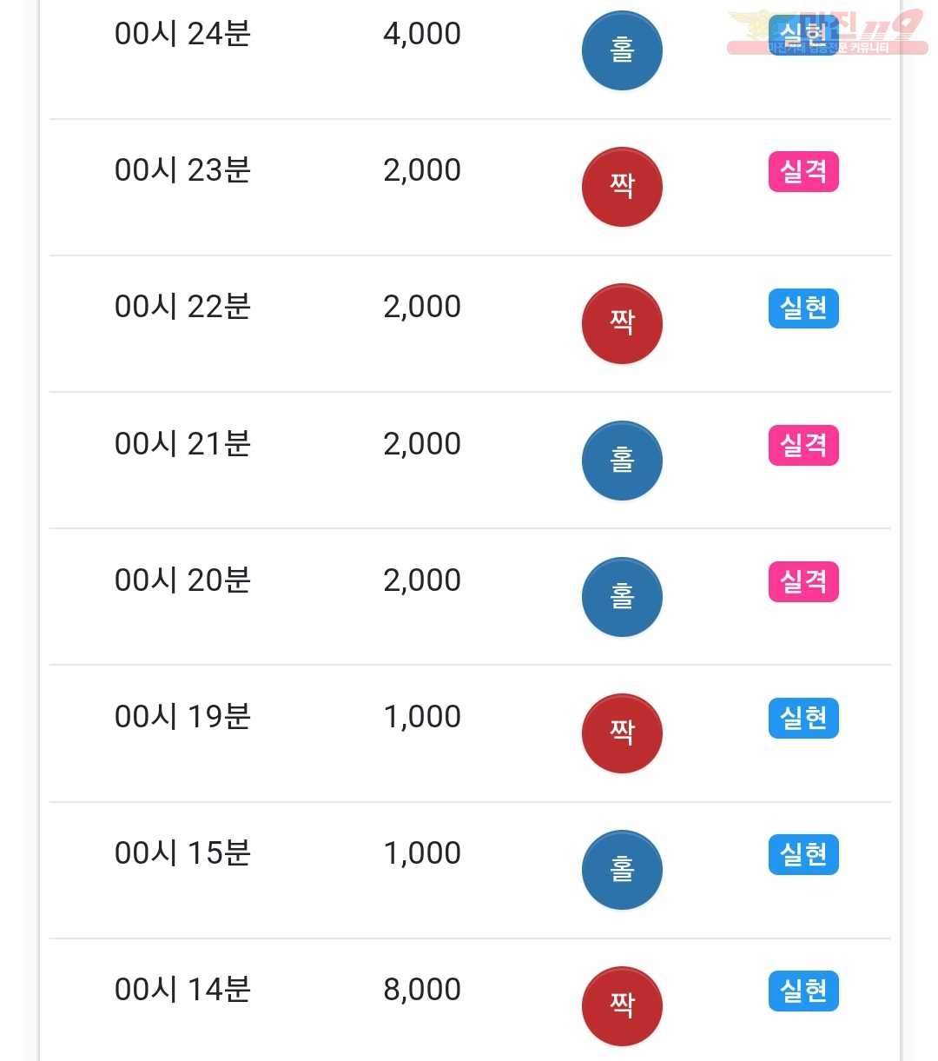Select pink 실격 badge at 00시 21분
The height and width of the screenshot is (1061, 938).
[x=803, y=445]
